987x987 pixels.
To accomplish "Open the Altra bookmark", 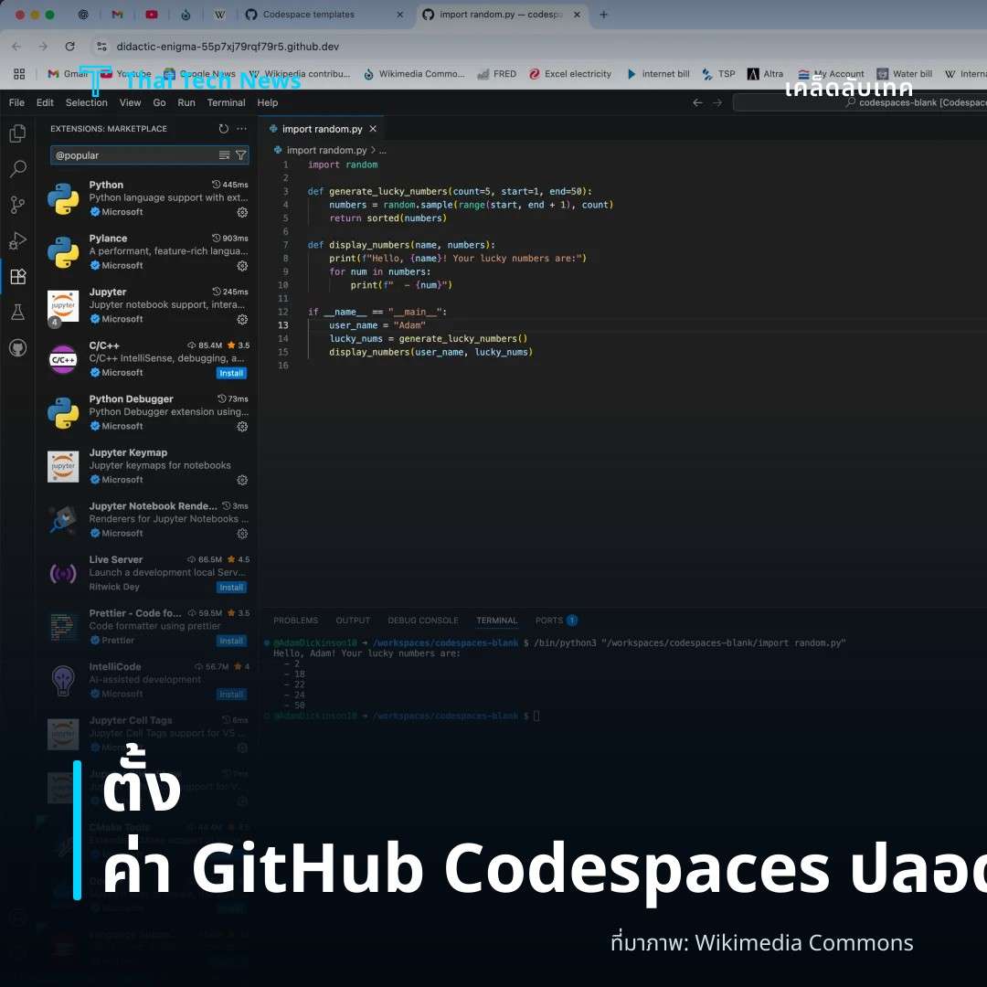I will click(x=765, y=74).
